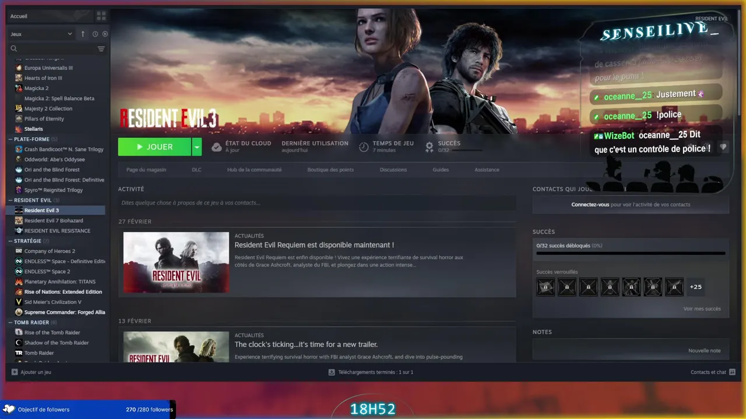Switch library to grid collections view
Screen dimensions: 746x419
point(101,16)
